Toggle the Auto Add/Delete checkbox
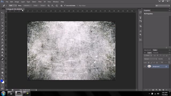Screen dimensions: 171x96 pos(65,5)
